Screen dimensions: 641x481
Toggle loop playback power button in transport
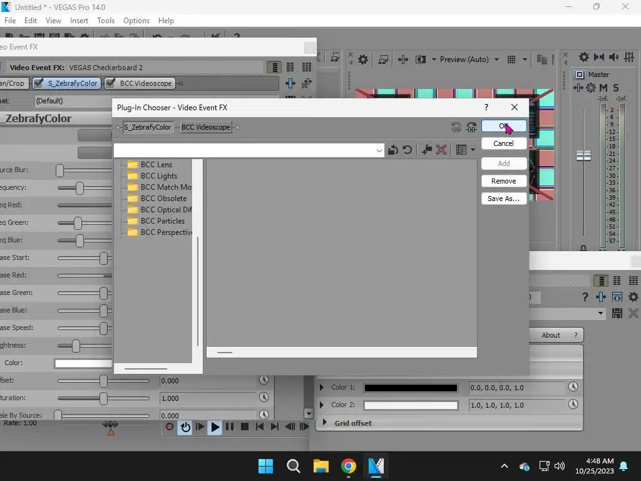pos(185,427)
